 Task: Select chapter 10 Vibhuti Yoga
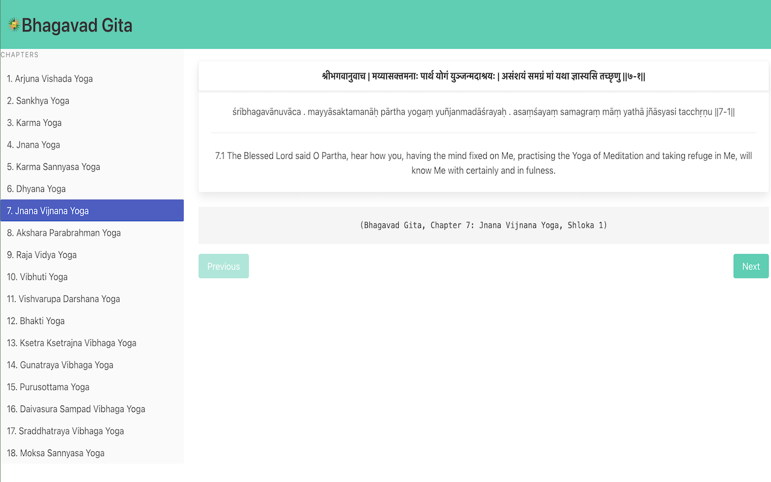point(92,277)
